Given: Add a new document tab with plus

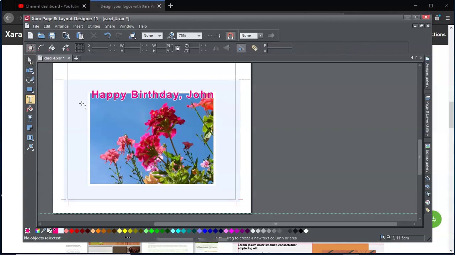Looking at the screenshot, I should [x=76, y=58].
